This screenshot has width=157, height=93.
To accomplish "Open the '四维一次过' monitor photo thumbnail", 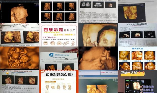I will 137,81.
